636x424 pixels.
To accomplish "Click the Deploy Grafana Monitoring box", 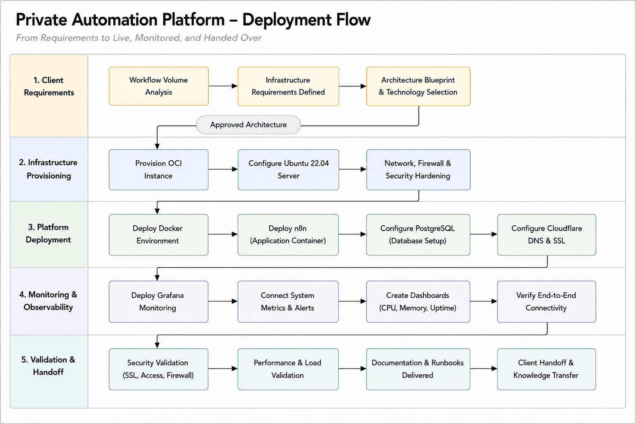I will (159, 301).
